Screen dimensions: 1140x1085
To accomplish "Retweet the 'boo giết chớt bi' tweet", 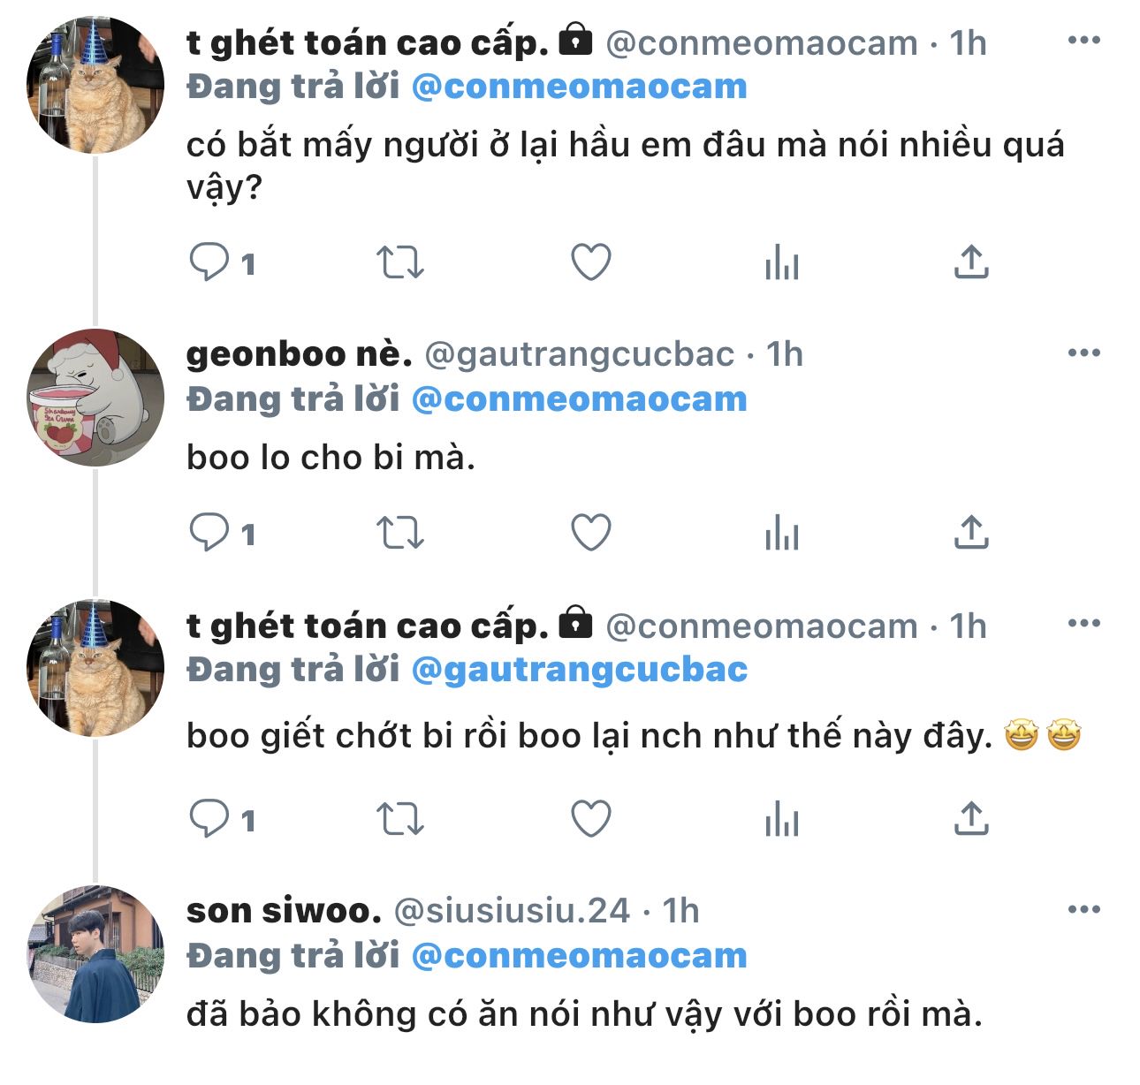I will [400, 819].
